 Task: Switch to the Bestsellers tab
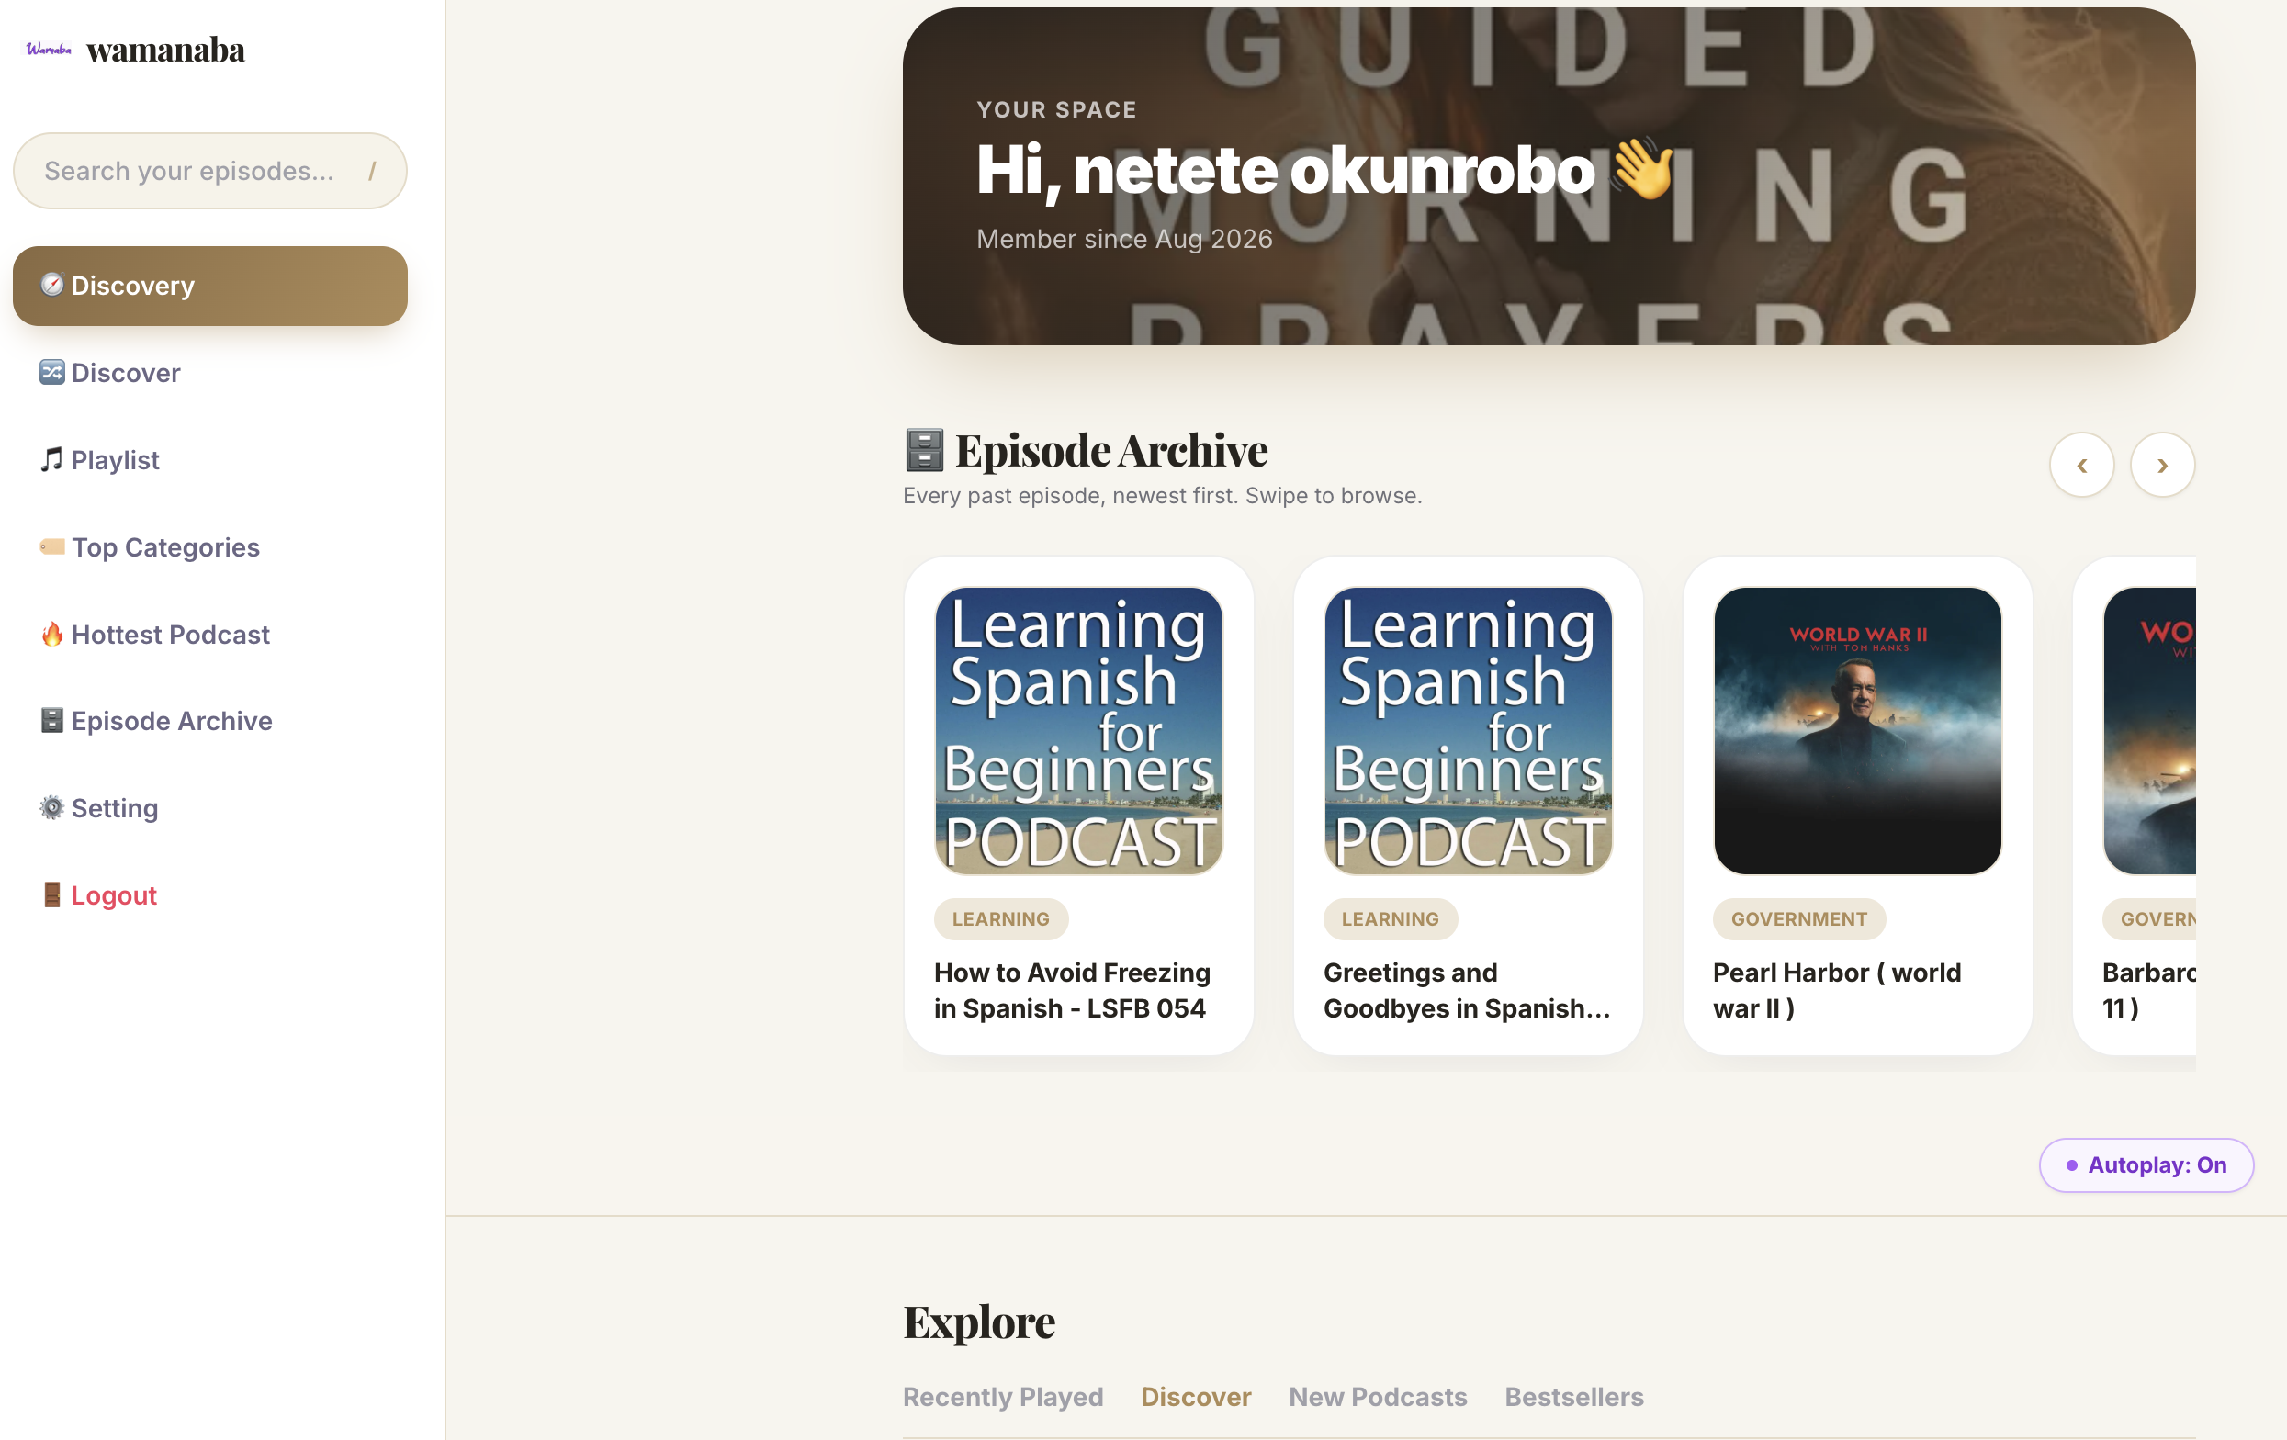tap(1573, 1397)
